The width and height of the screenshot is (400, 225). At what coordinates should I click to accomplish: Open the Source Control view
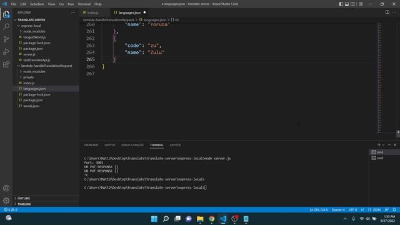pos(6,39)
